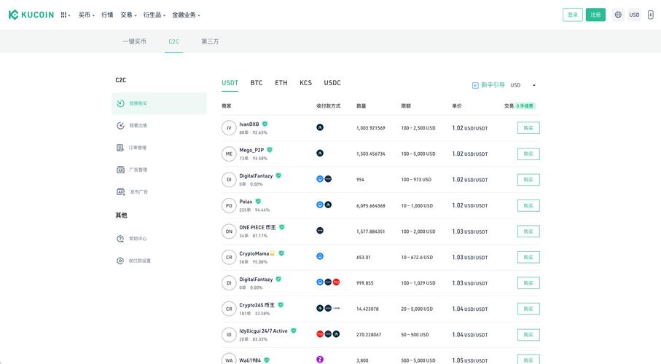Switch to the 一键买币 tab
661x364 pixels.
click(x=135, y=41)
